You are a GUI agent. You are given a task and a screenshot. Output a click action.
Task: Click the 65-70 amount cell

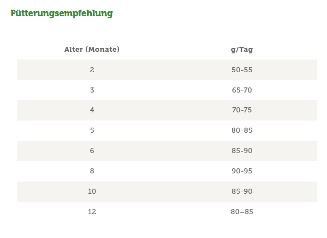(241, 90)
